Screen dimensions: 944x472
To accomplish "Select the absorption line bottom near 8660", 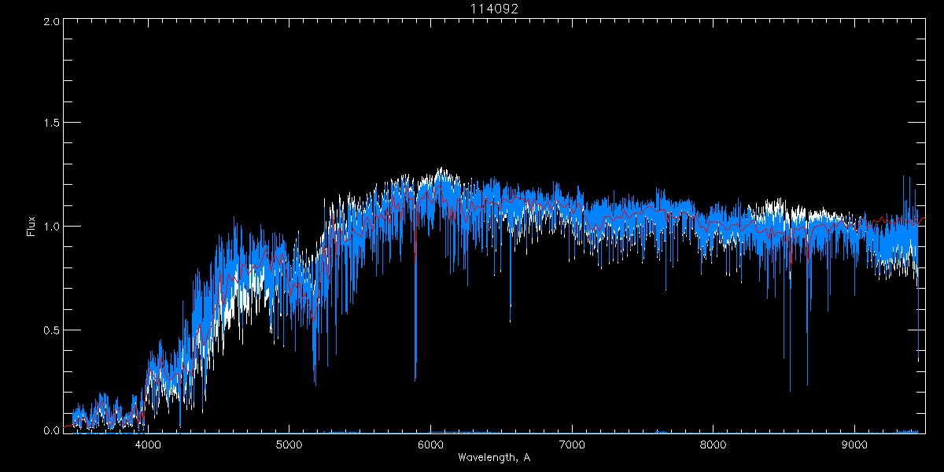I will [x=807, y=385].
